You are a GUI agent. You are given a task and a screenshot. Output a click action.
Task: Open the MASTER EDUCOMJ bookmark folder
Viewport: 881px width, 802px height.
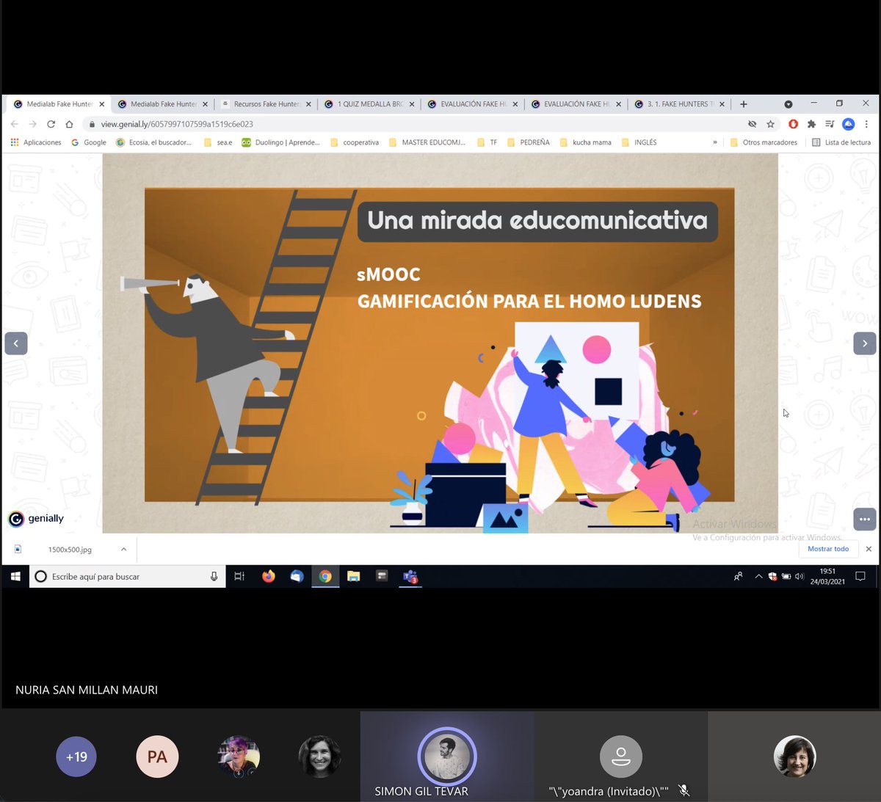click(427, 142)
